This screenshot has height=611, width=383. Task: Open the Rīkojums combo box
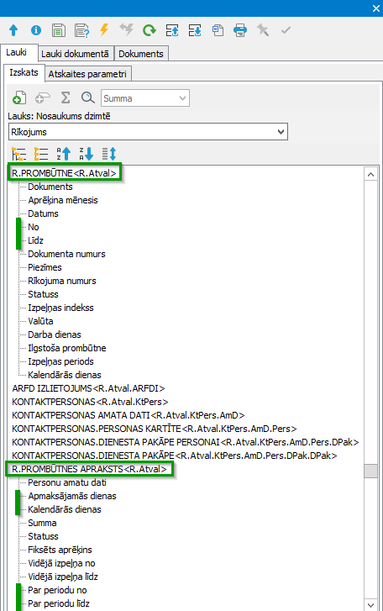tap(148, 132)
